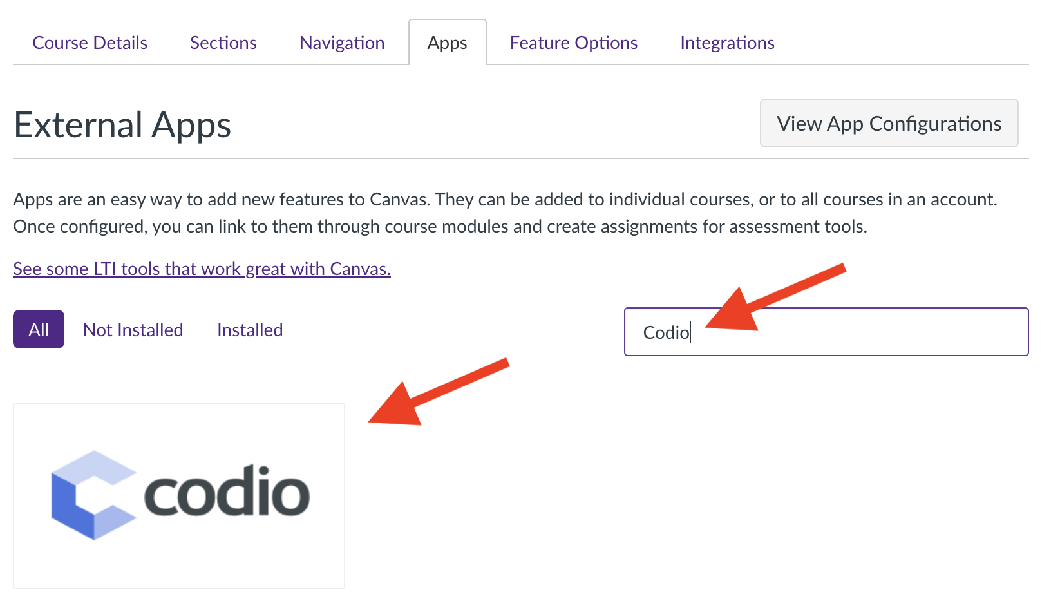This screenshot has height=599, width=1060.
Task: Filter by Installed apps
Action: point(250,330)
